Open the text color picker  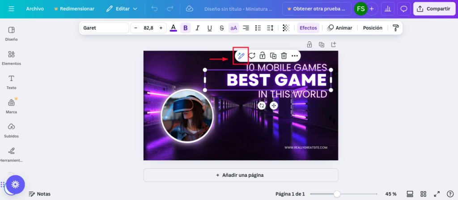tap(173, 28)
